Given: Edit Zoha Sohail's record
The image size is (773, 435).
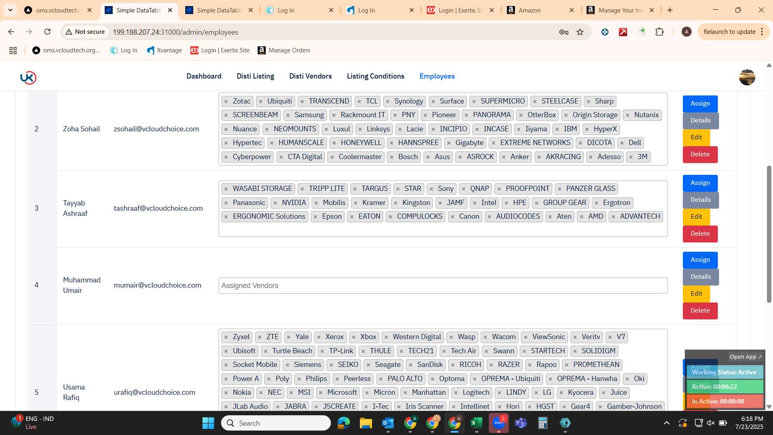Looking at the screenshot, I should coord(696,138).
